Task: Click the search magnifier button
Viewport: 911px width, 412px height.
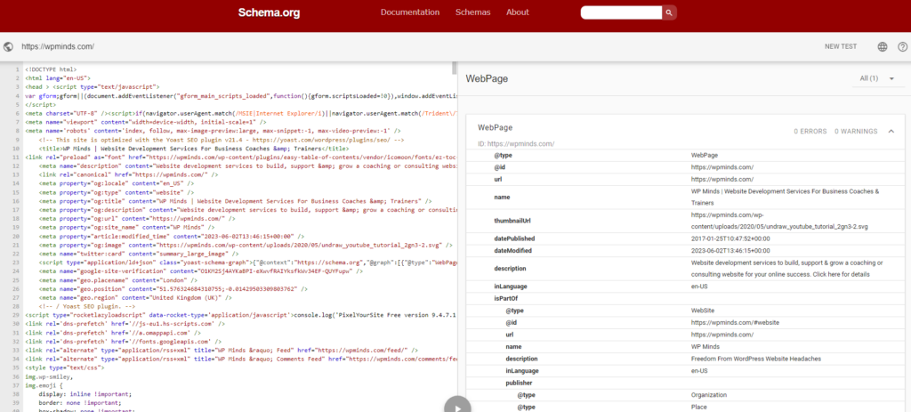Action: [x=669, y=12]
